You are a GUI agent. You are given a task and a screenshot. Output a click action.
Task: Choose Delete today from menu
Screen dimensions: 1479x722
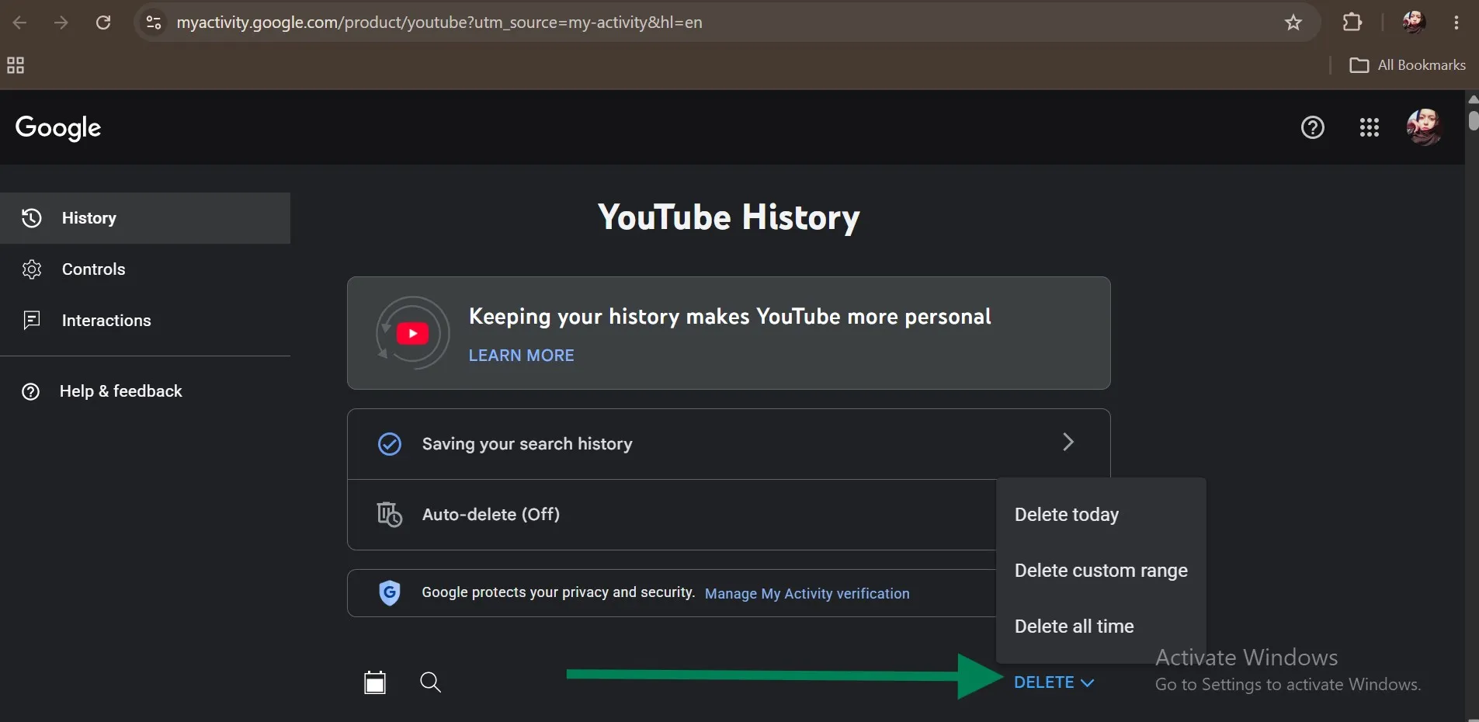(x=1101, y=515)
